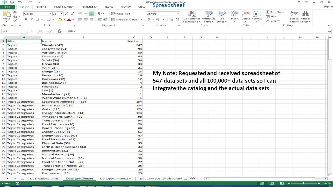Screen dimensions: 333x187
Task: Open Find & Select menu
Action: tap(305, 17)
